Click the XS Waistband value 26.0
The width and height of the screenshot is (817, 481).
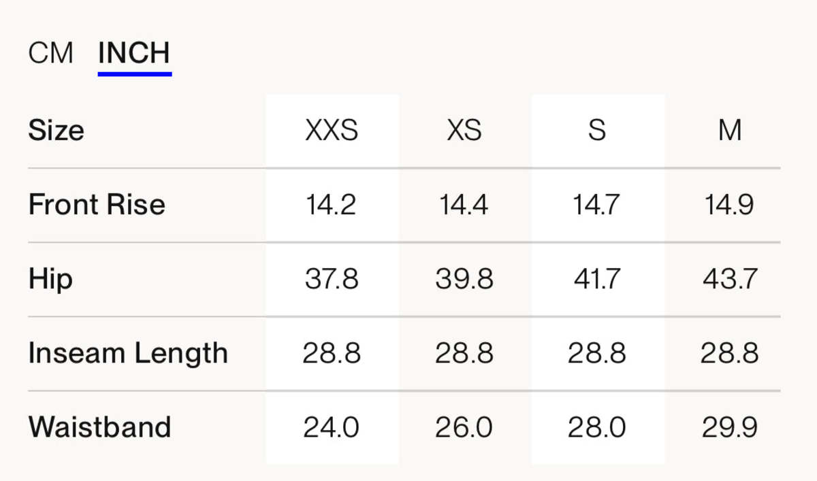coord(464,427)
